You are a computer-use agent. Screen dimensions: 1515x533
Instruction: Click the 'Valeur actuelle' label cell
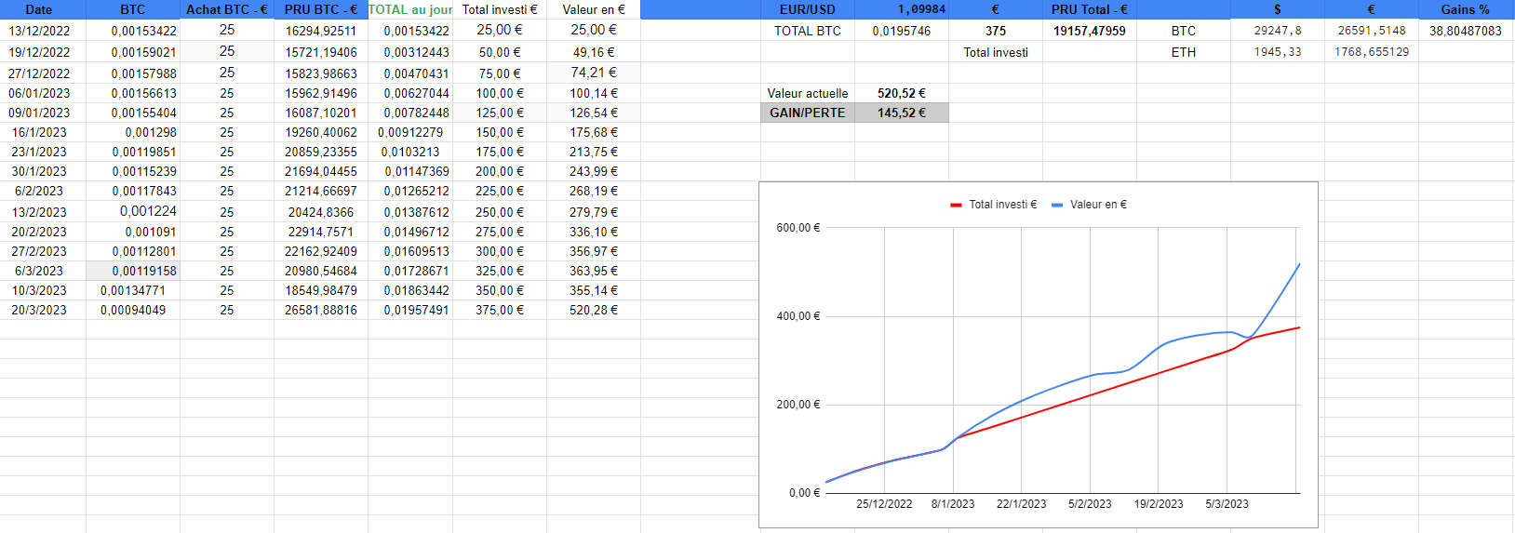[808, 93]
